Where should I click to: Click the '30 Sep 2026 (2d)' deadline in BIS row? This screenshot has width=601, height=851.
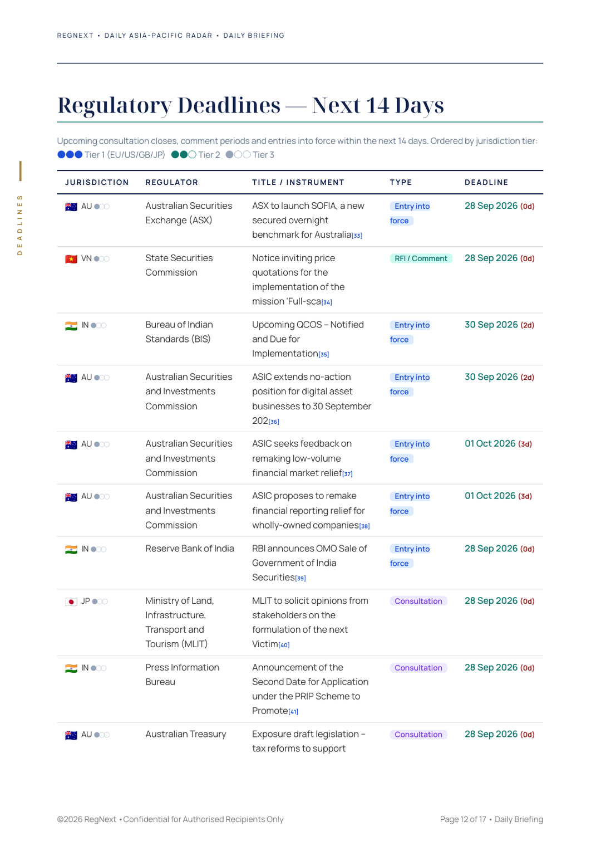[499, 325]
